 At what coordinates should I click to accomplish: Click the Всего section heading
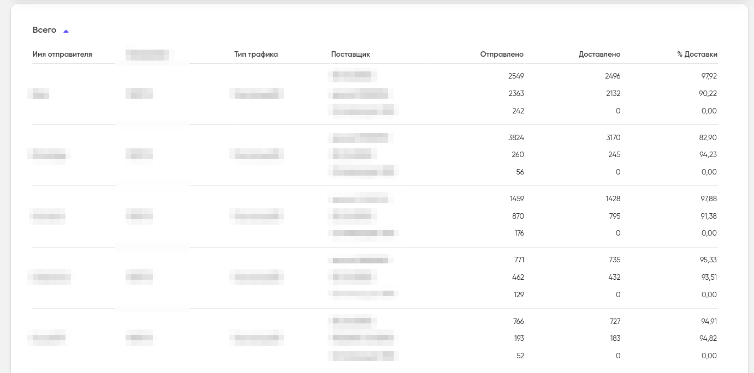click(x=44, y=30)
